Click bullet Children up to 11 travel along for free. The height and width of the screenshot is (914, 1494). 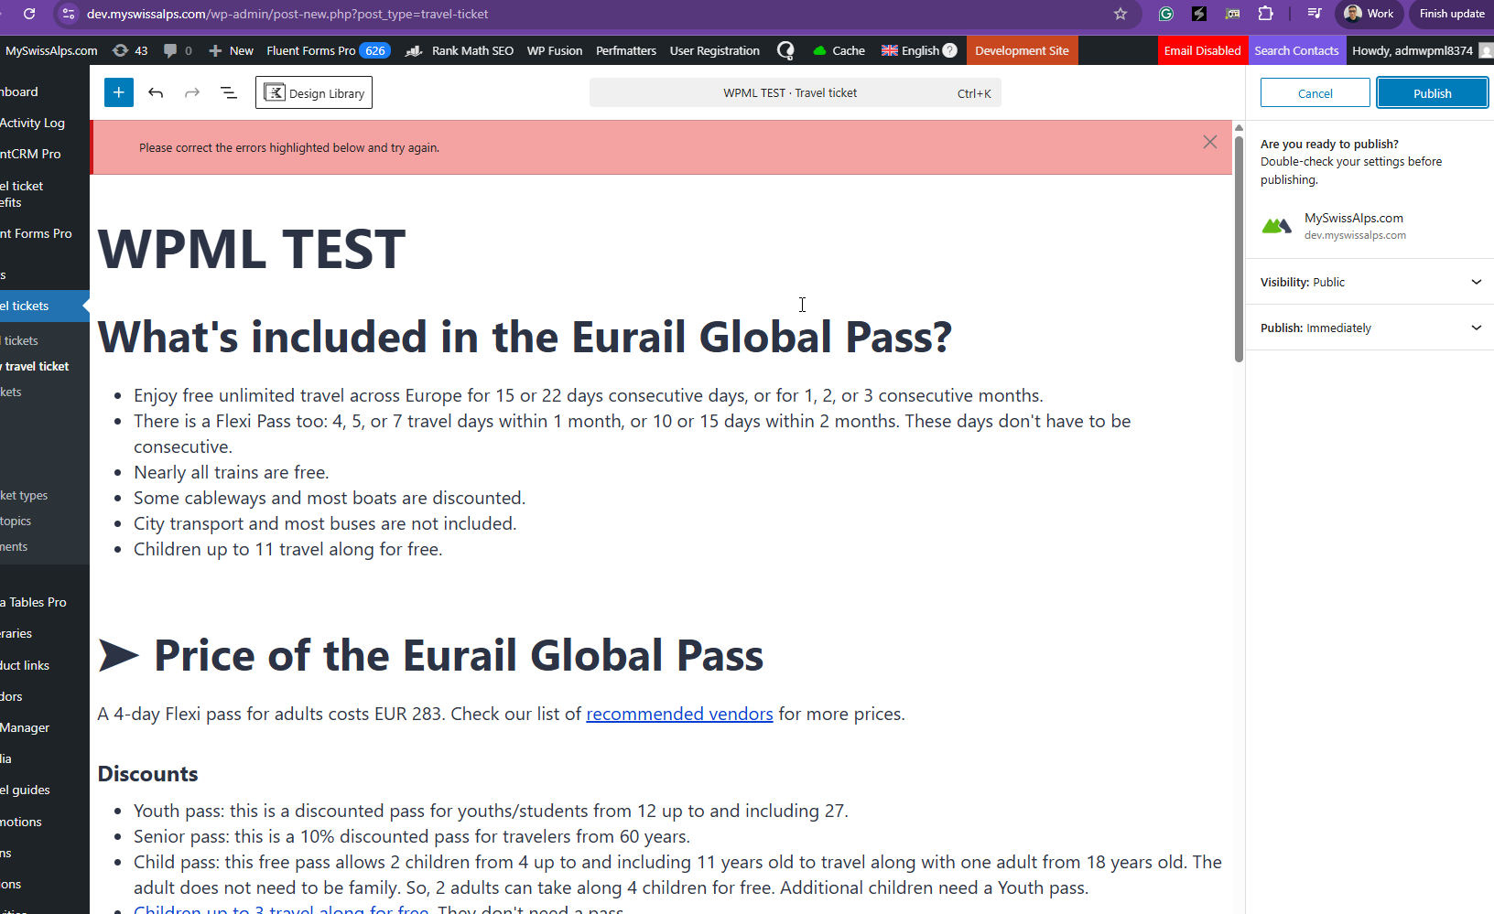(288, 549)
